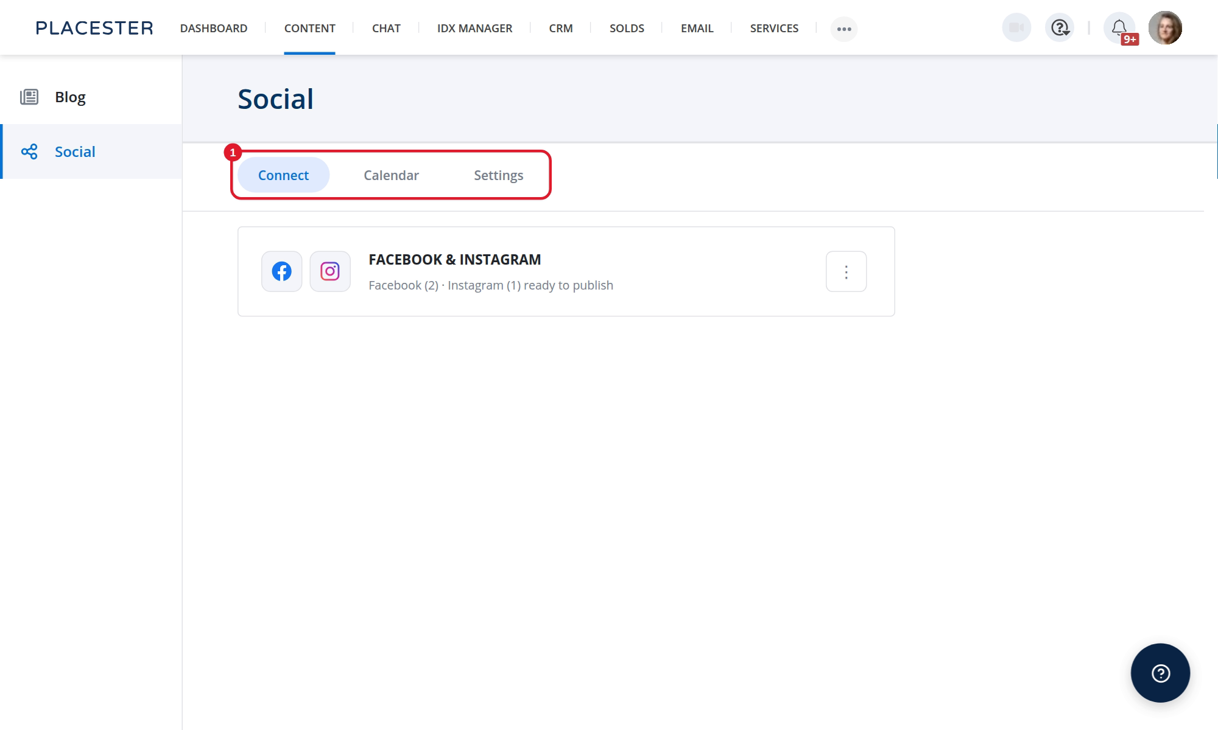The width and height of the screenshot is (1218, 730).
Task: Open Services in top navigation
Action: 774,28
